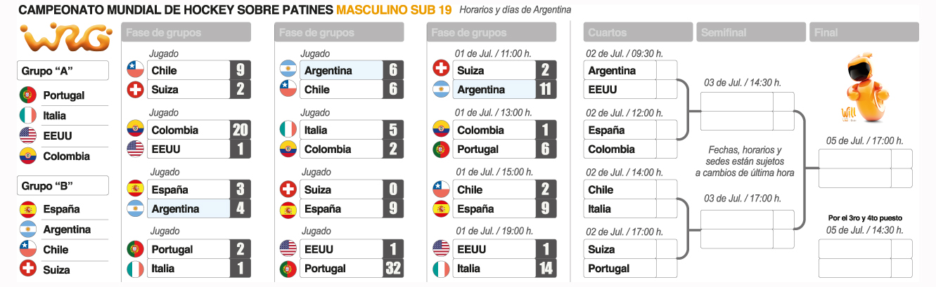Click the orange "MASCULINO SUB 19" title text
The height and width of the screenshot is (287, 936).
pyautogui.click(x=394, y=10)
